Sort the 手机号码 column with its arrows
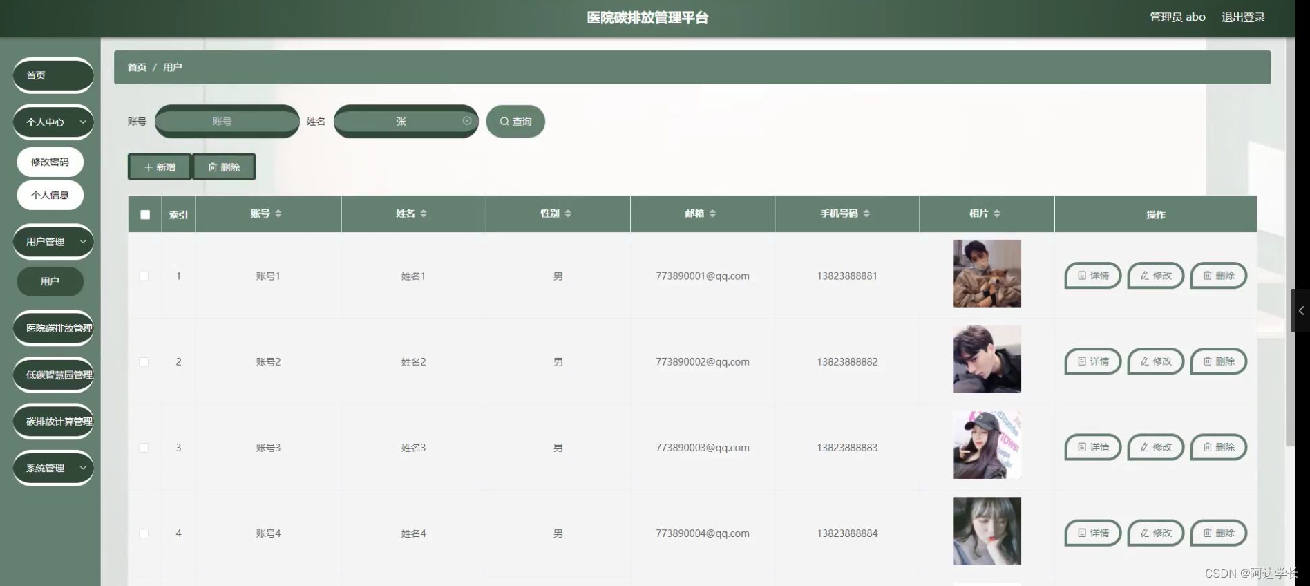 (x=866, y=214)
